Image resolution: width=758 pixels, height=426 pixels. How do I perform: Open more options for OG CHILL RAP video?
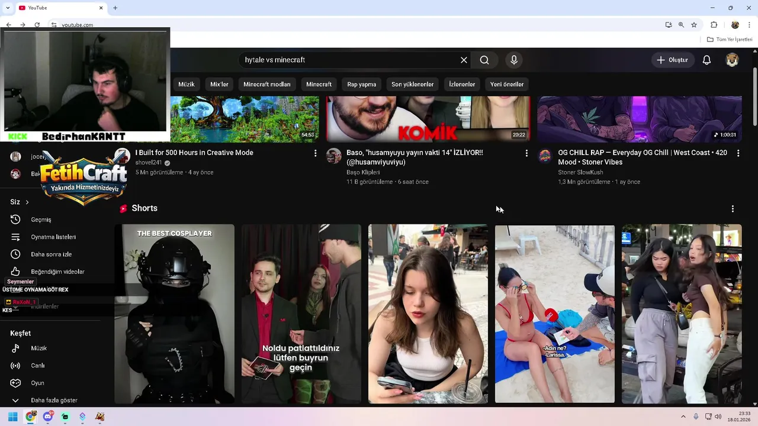click(x=738, y=153)
